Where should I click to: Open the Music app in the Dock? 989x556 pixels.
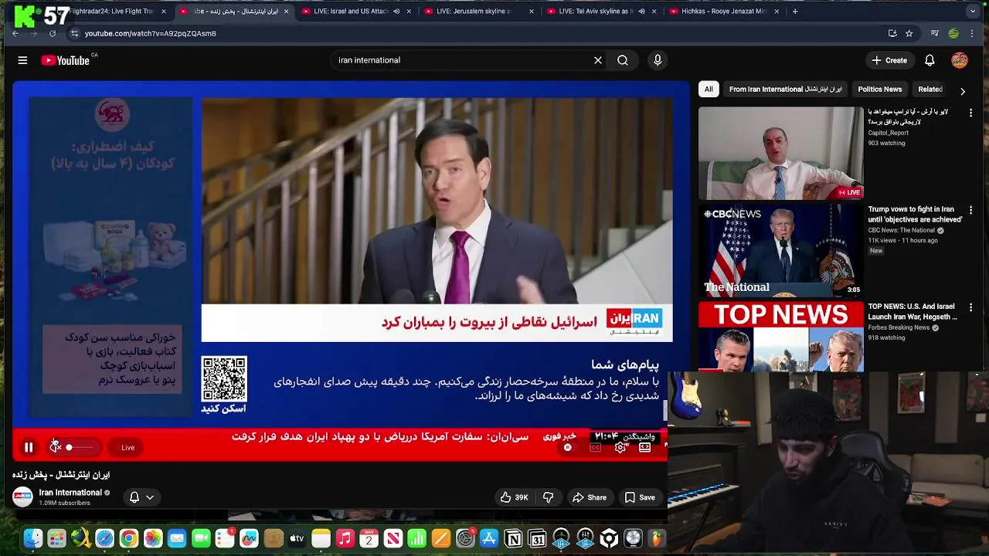(x=345, y=538)
